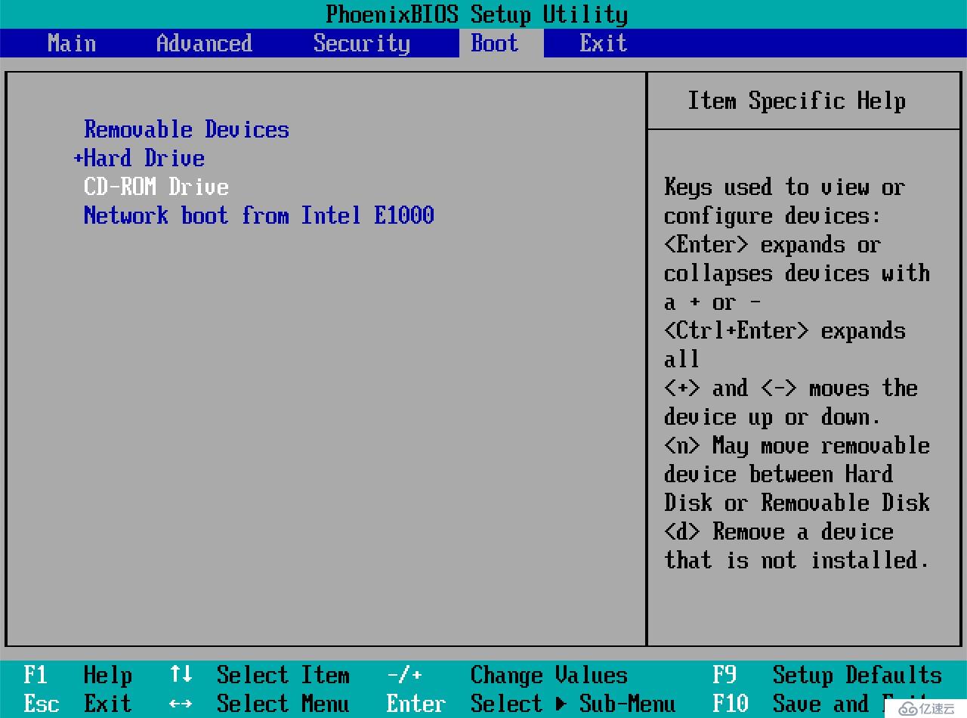The image size is (967, 718).
Task: Click the F1 Help key hint
Action: [x=78, y=675]
